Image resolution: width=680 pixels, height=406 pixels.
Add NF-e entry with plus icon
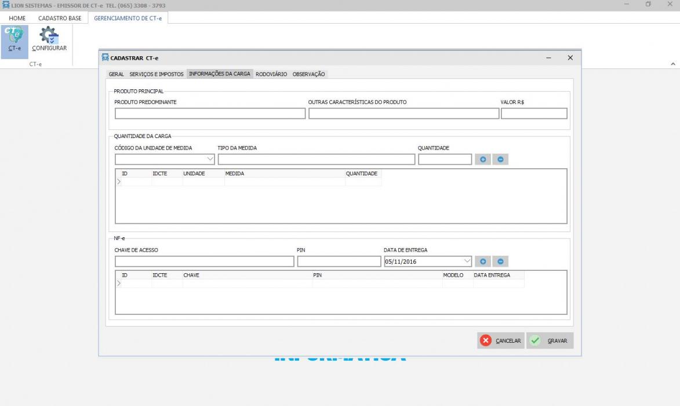click(x=483, y=261)
